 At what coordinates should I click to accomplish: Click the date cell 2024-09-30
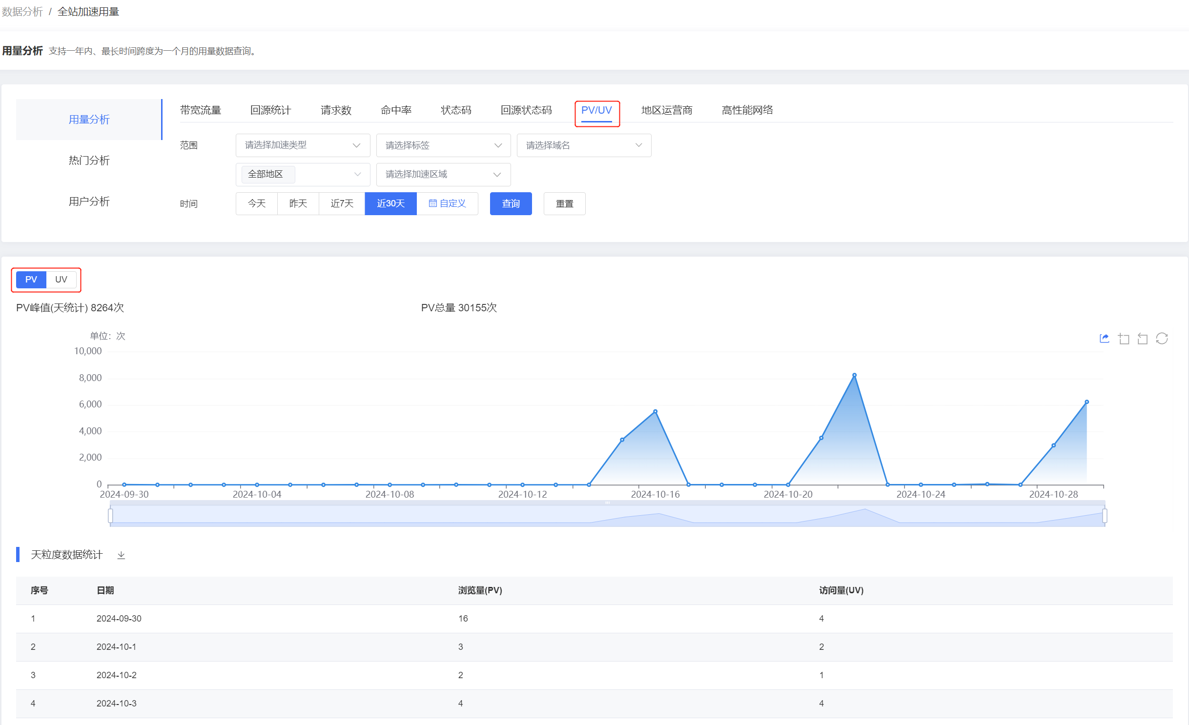pyautogui.click(x=119, y=619)
